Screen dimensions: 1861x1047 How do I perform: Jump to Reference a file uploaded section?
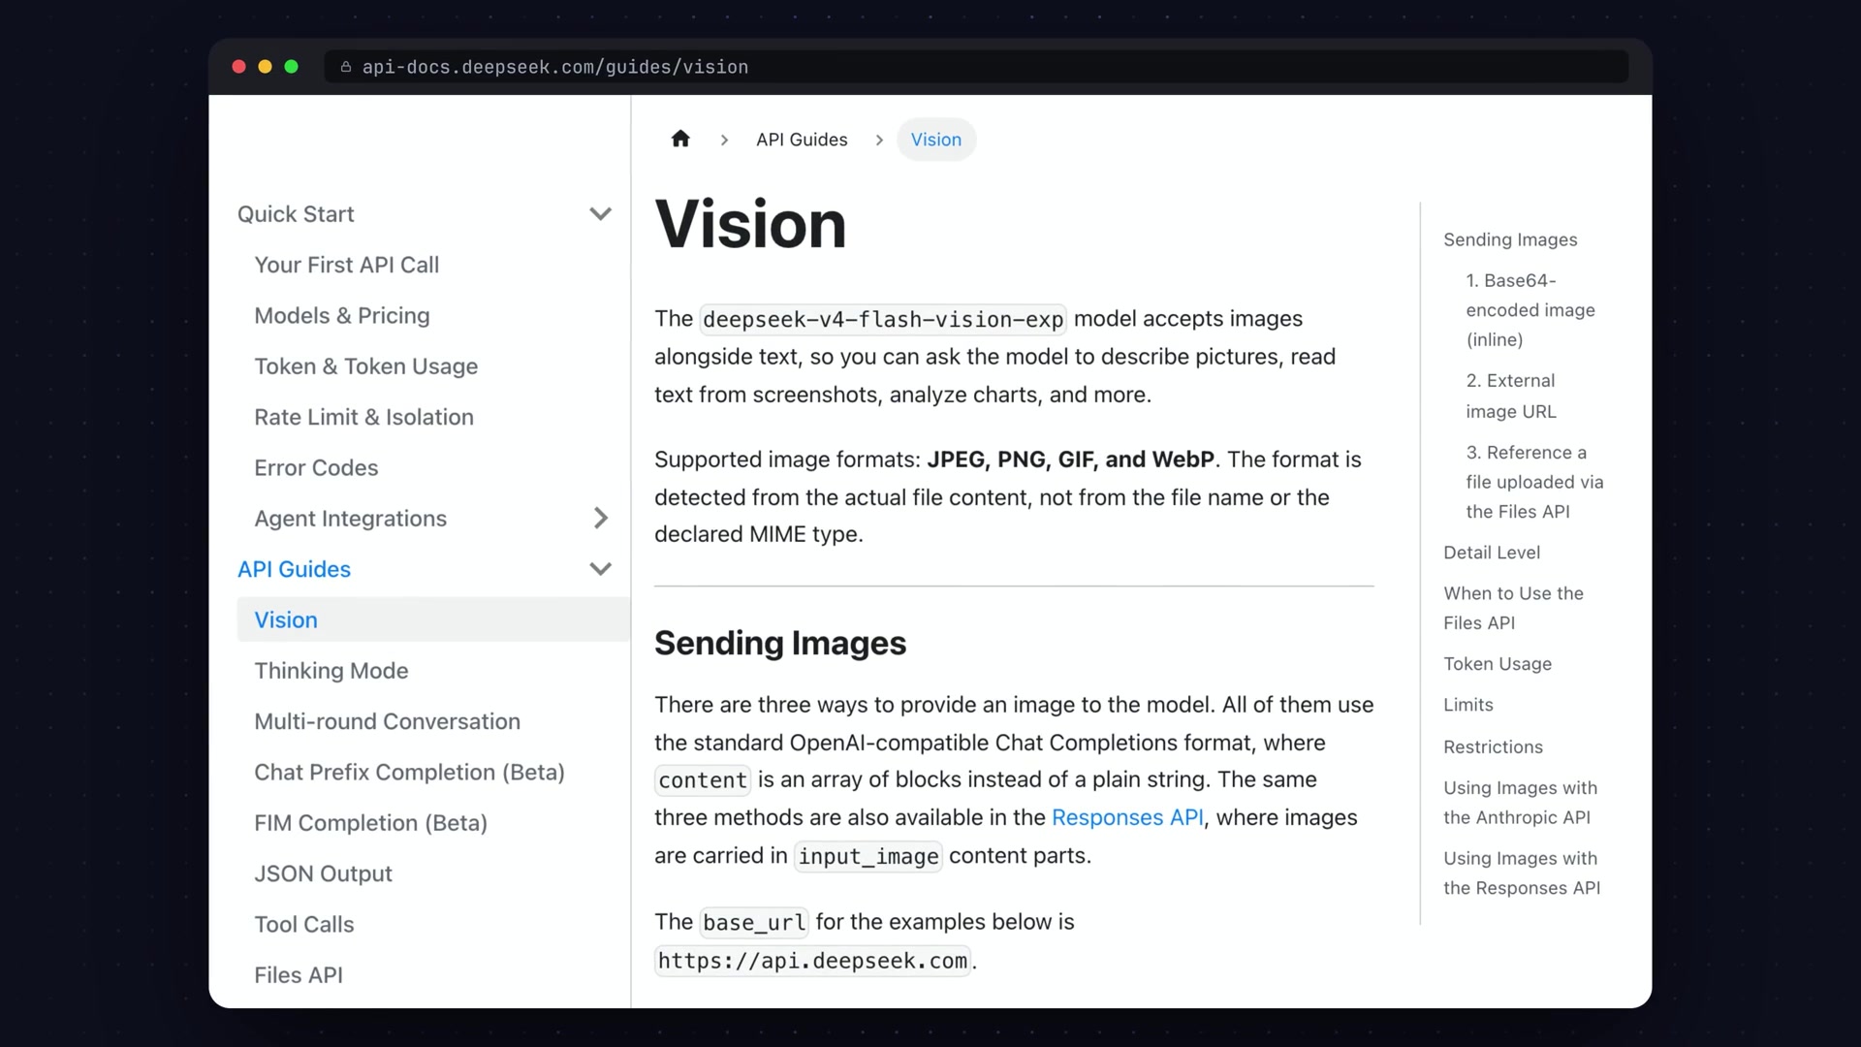[x=1534, y=482]
